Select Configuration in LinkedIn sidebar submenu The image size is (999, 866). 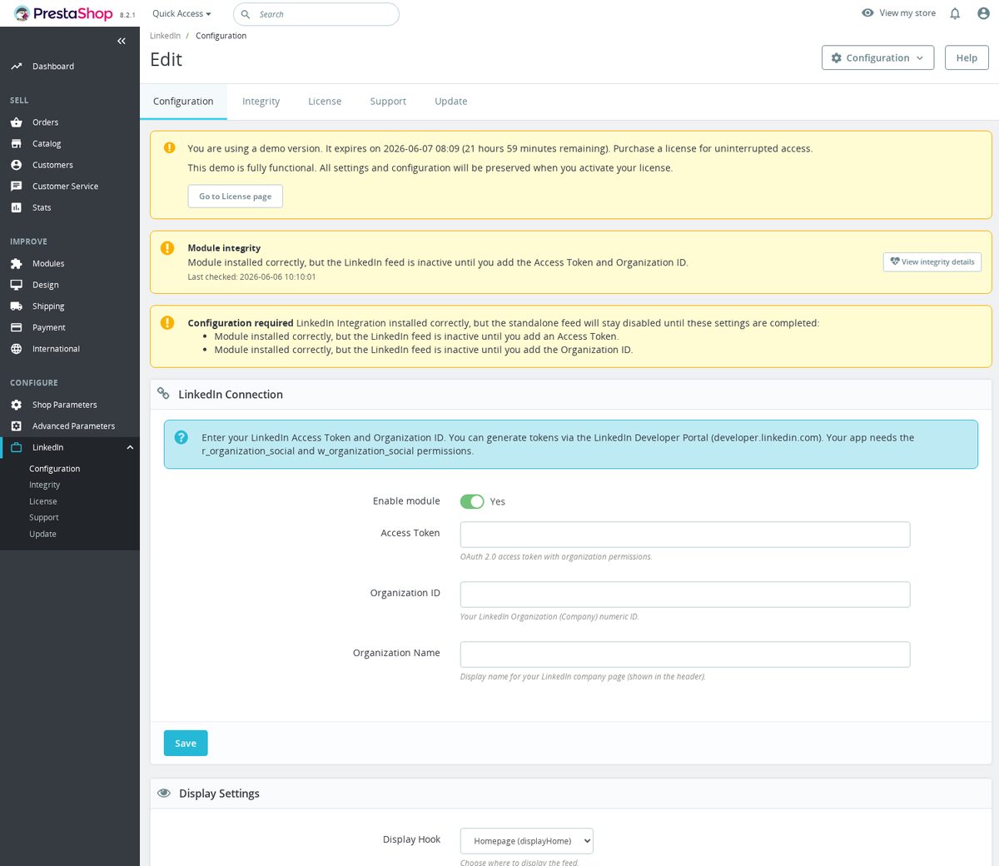55,469
